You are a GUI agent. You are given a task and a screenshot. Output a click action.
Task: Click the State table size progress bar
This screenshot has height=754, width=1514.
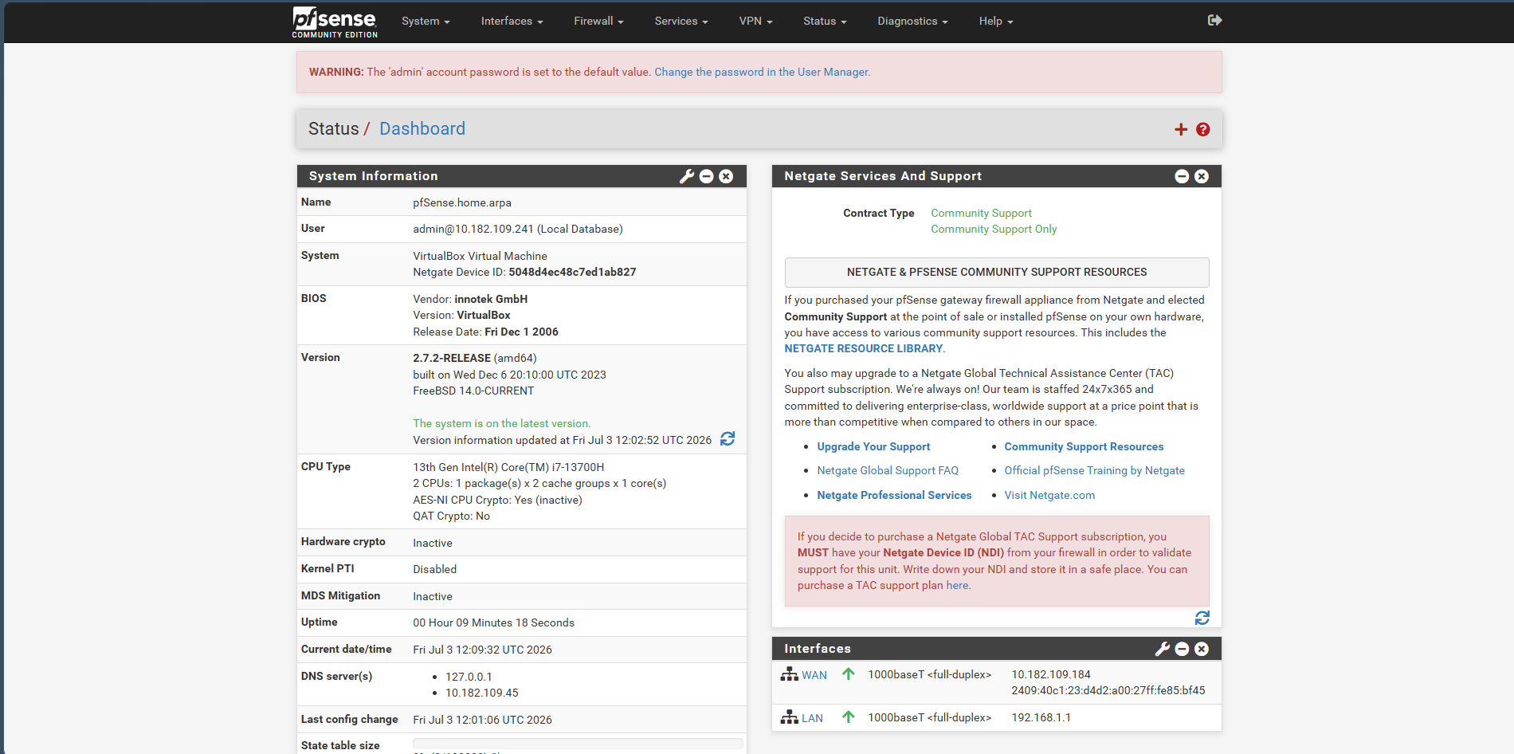(x=578, y=743)
